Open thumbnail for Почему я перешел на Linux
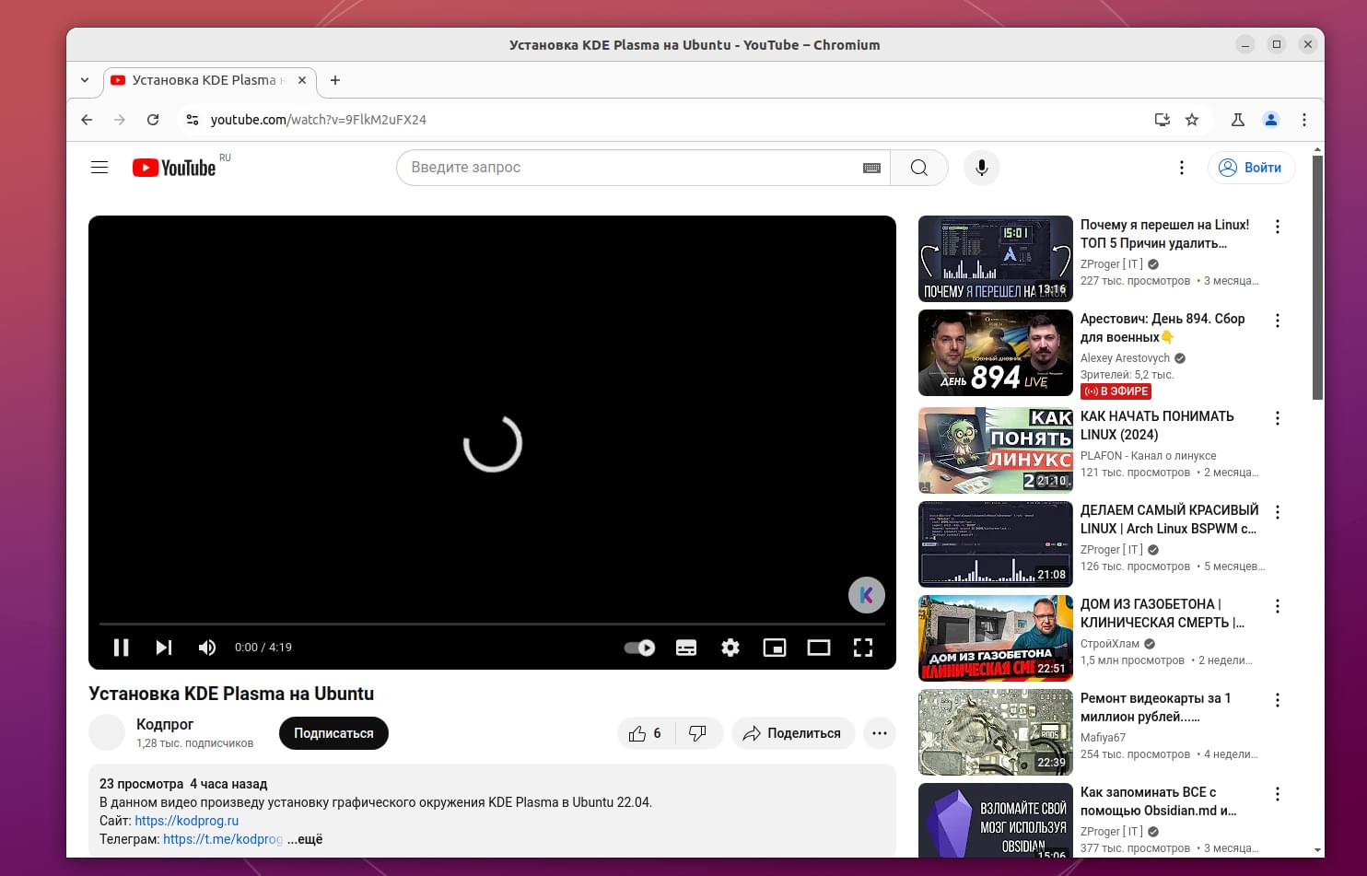 [x=996, y=259]
